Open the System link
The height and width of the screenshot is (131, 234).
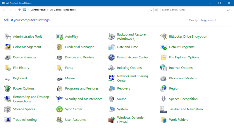[x=122, y=109]
